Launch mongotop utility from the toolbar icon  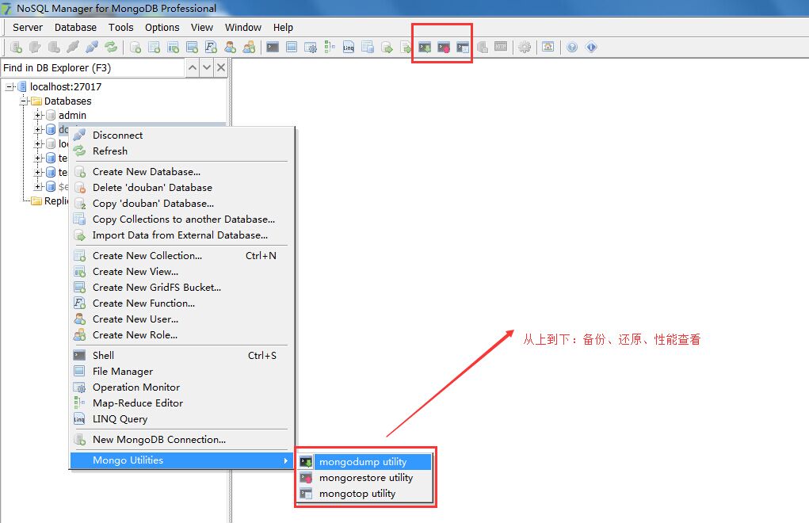(463, 48)
